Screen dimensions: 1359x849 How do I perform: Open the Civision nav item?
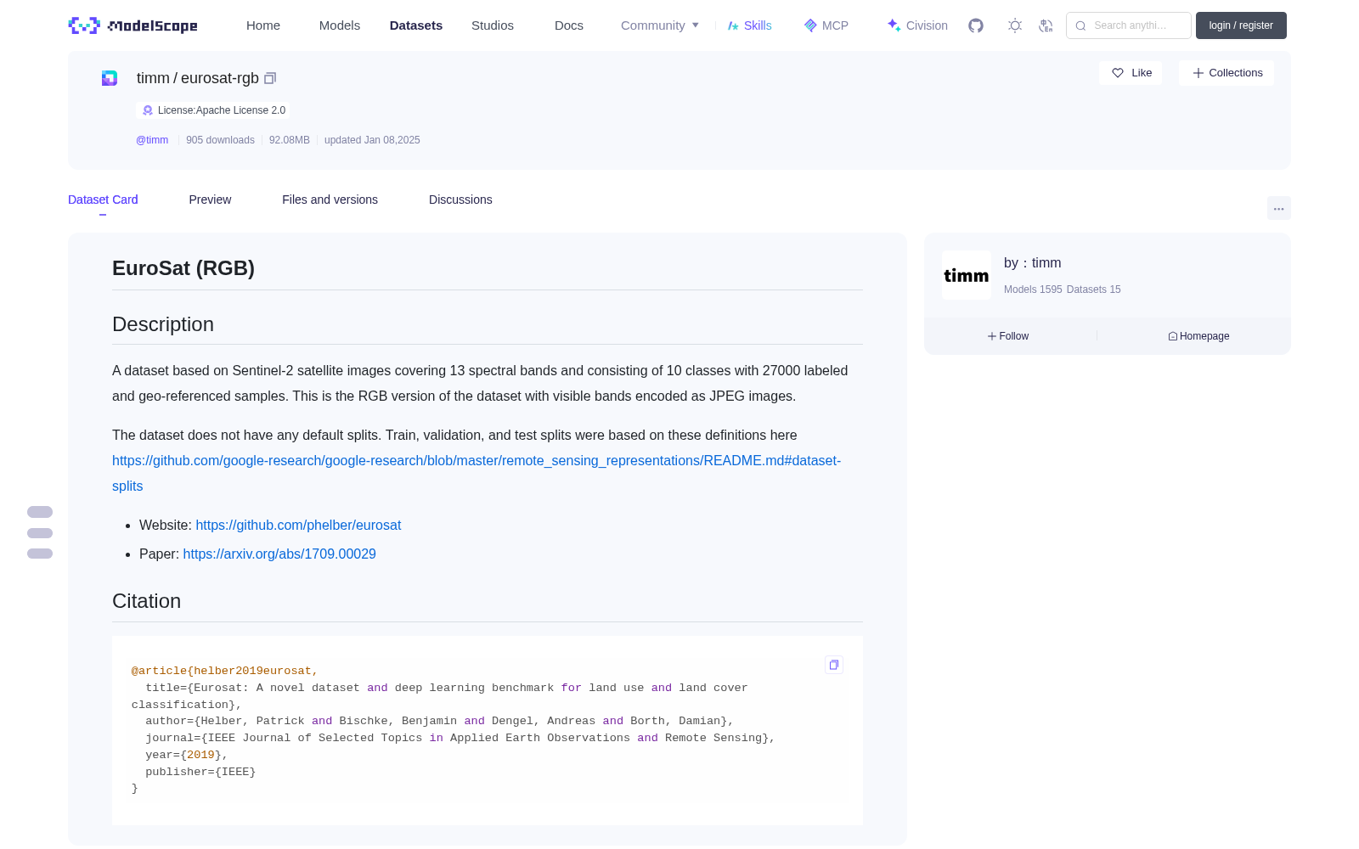(x=916, y=25)
